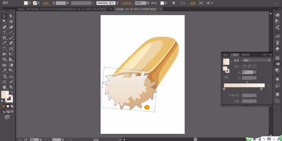Select the Paintbrush tool
282x141 pixels.
[x=11, y=38]
